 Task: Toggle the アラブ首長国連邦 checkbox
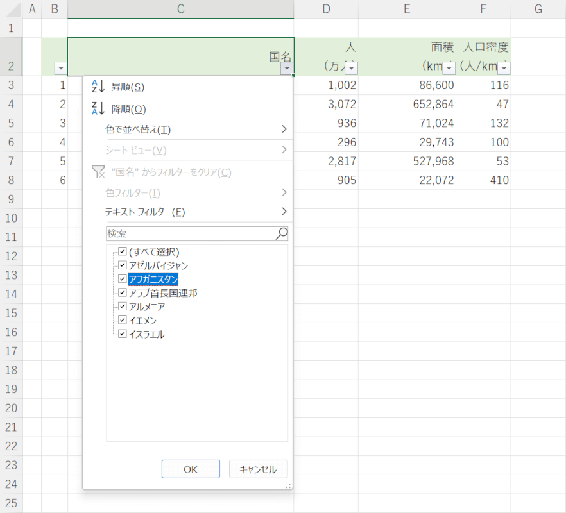(x=123, y=292)
